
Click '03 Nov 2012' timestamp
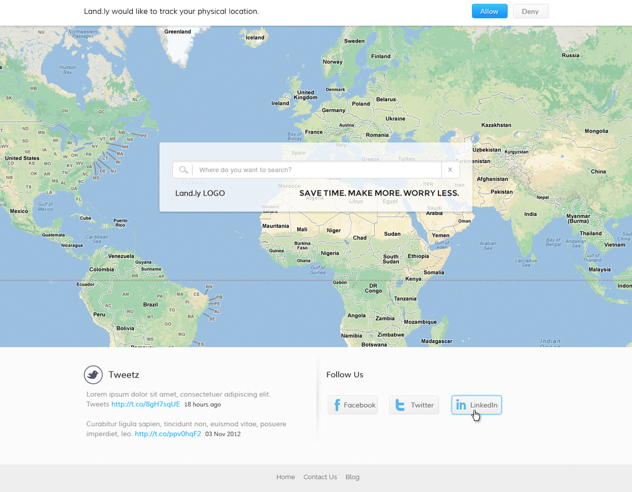[223, 435]
